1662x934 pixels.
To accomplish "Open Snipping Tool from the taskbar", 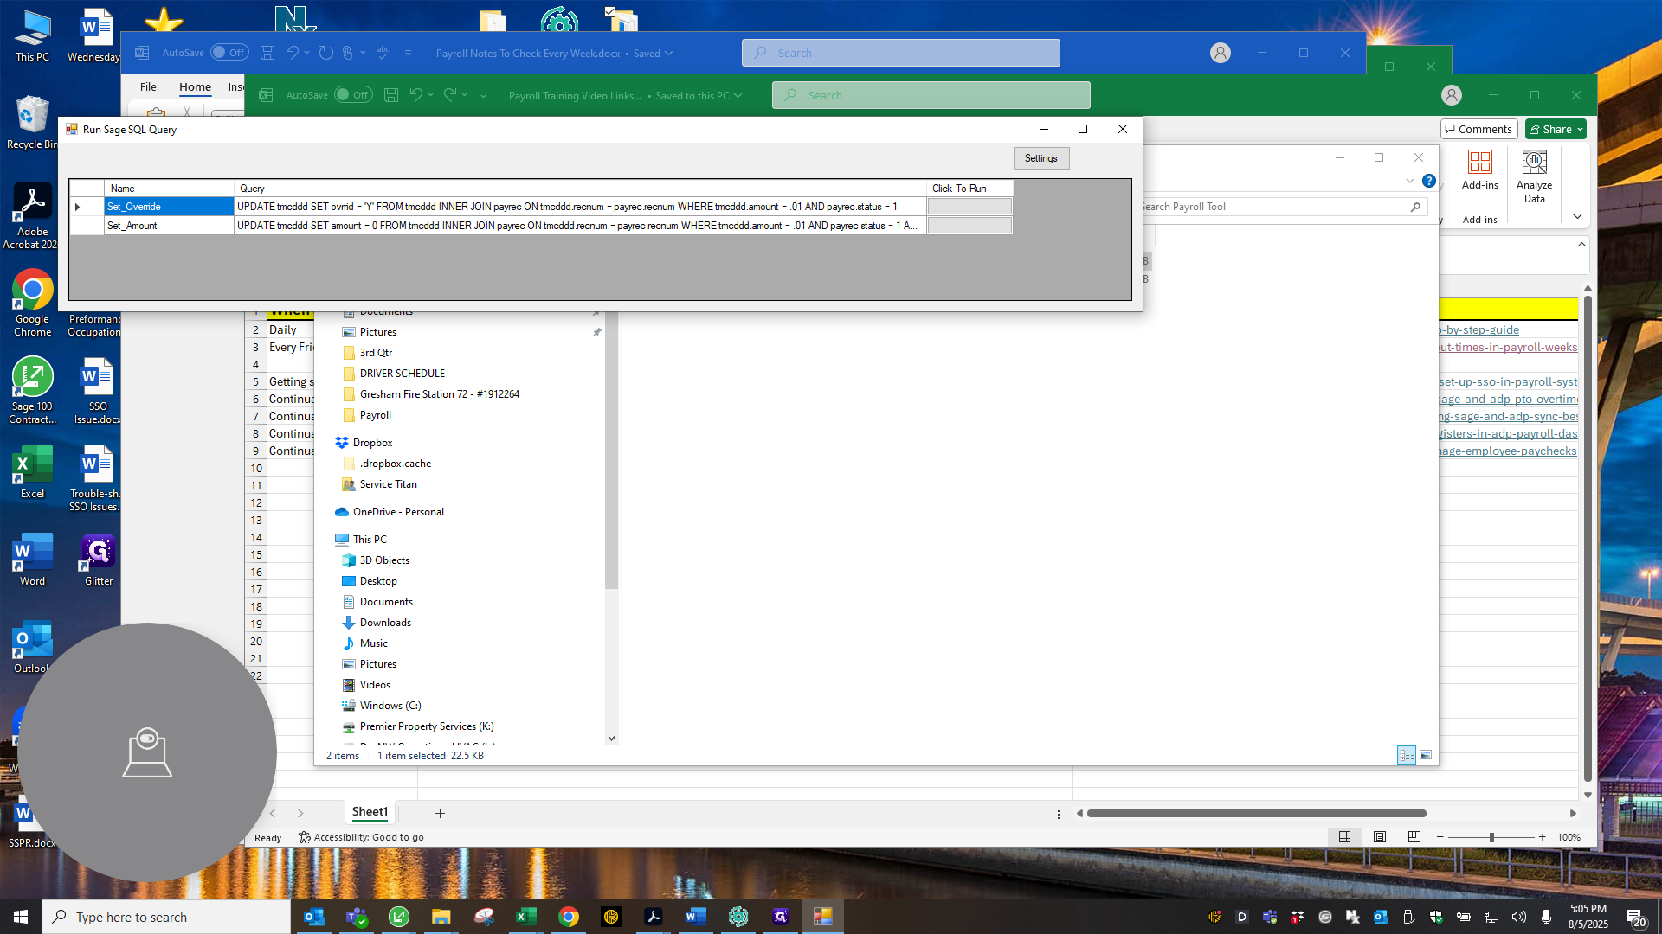I will tap(484, 917).
